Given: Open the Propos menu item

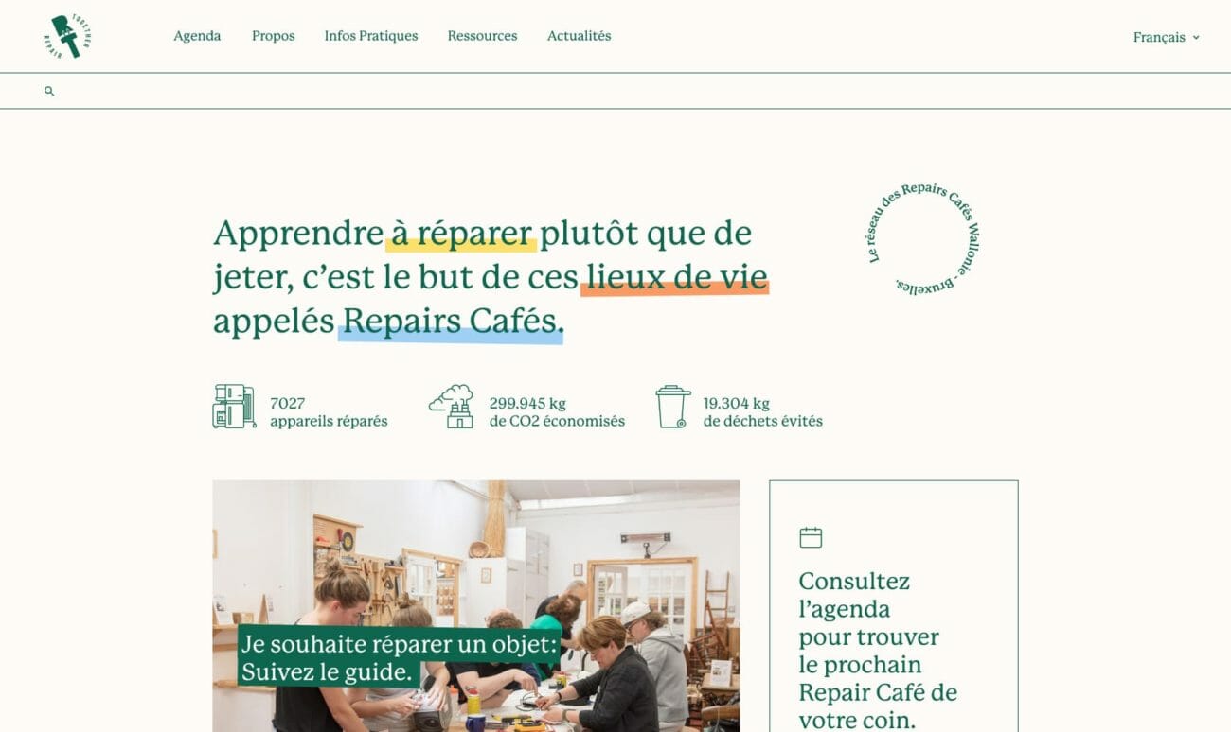Looking at the screenshot, I should click(x=274, y=36).
